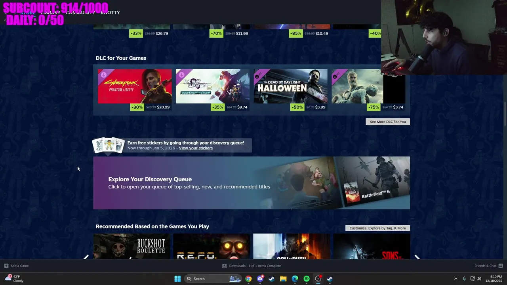Click the microphone tray icon
This screenshot has width=507, height=285.
[464, 279]
